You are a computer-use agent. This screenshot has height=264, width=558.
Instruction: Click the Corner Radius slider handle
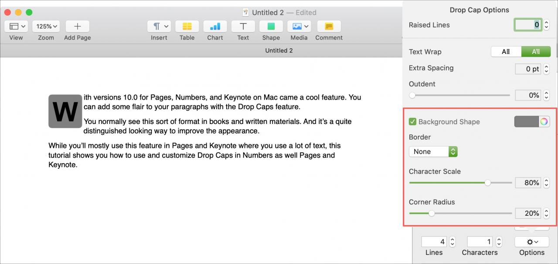(432, 213)
